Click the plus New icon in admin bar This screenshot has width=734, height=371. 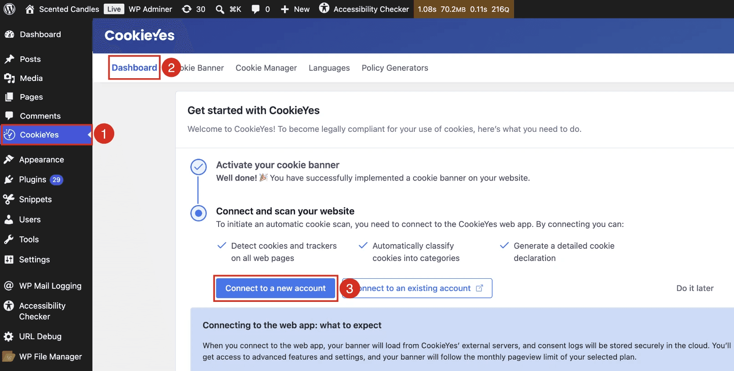click(x=285, y=9)
